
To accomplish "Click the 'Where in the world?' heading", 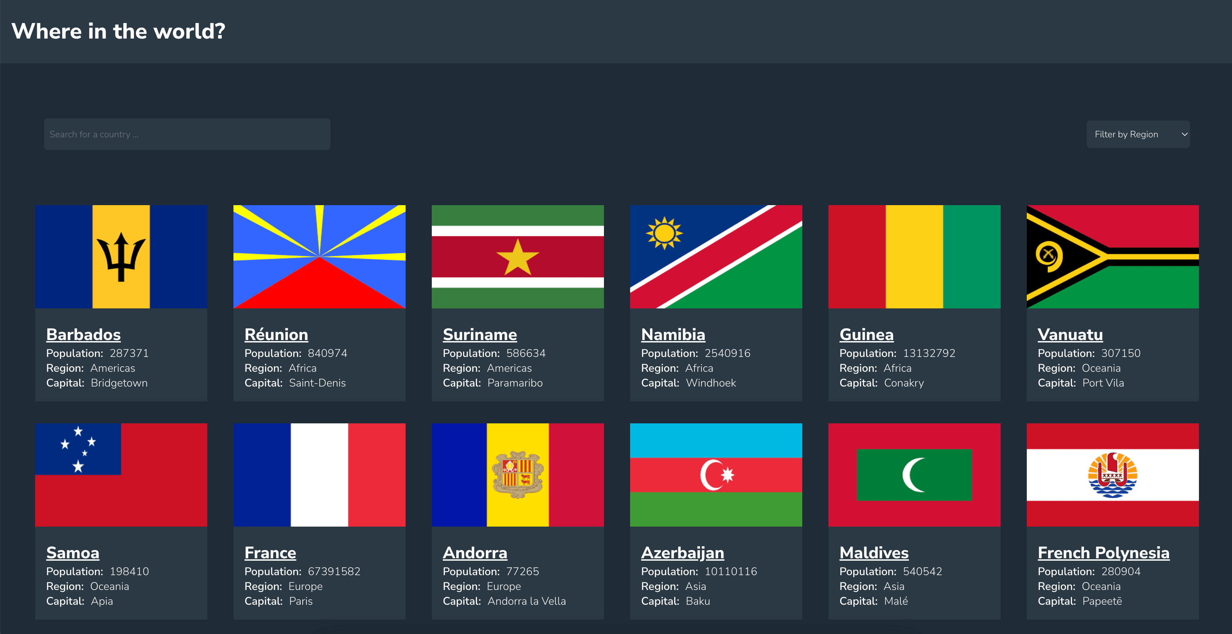I will [118, 32].
